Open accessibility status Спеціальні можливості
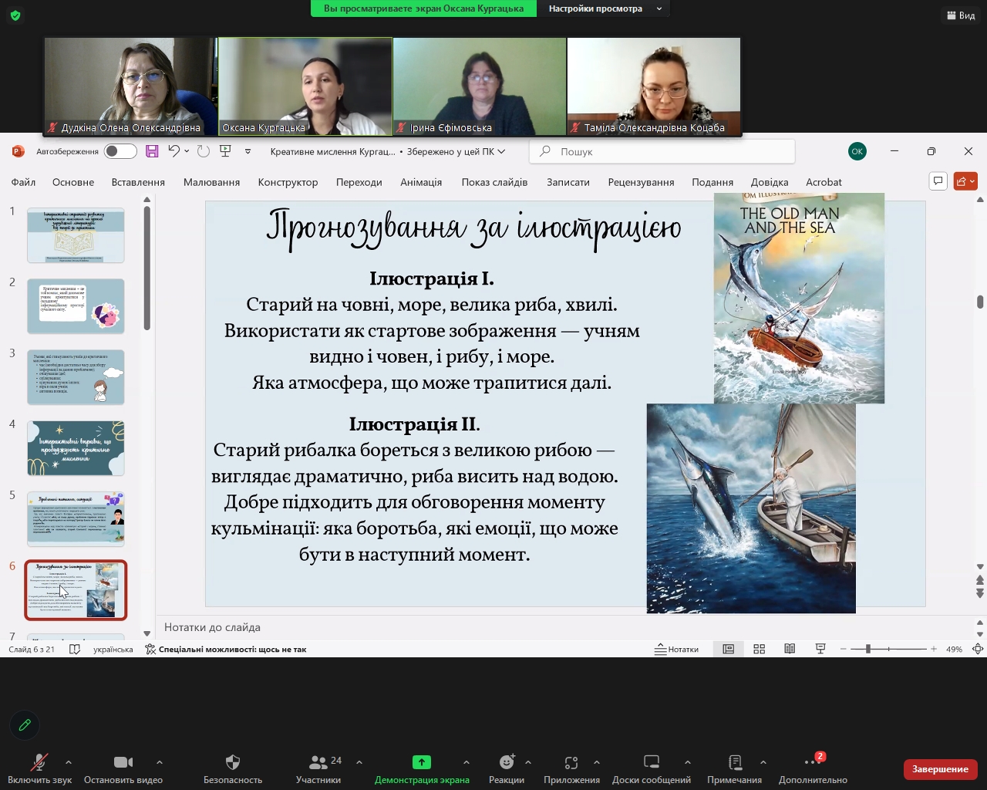The width and height of the screenshot is (987, 790). (226, 649)
